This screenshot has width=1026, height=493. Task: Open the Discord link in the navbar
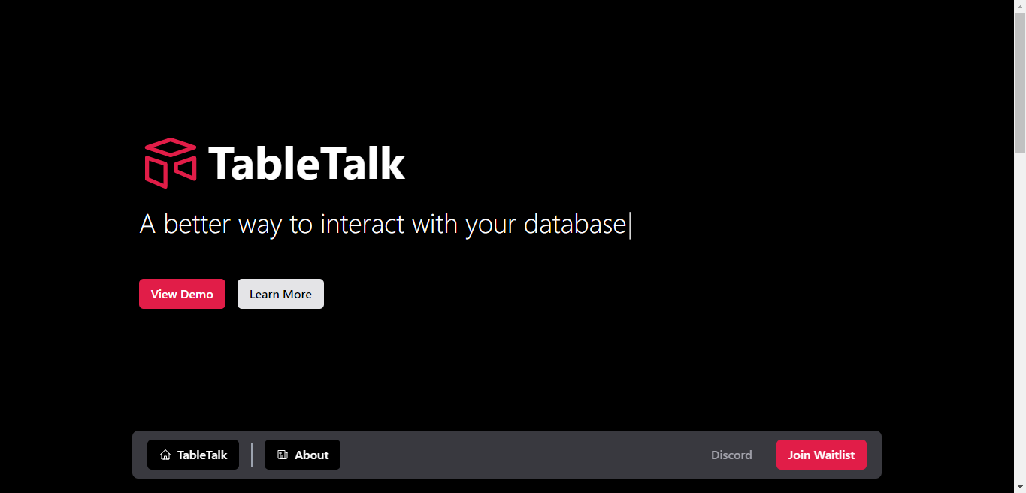(731, 455)
